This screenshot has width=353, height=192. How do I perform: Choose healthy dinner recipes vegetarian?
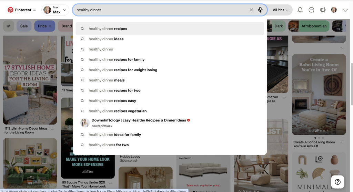pyautogui.click(x=170, y=111)
